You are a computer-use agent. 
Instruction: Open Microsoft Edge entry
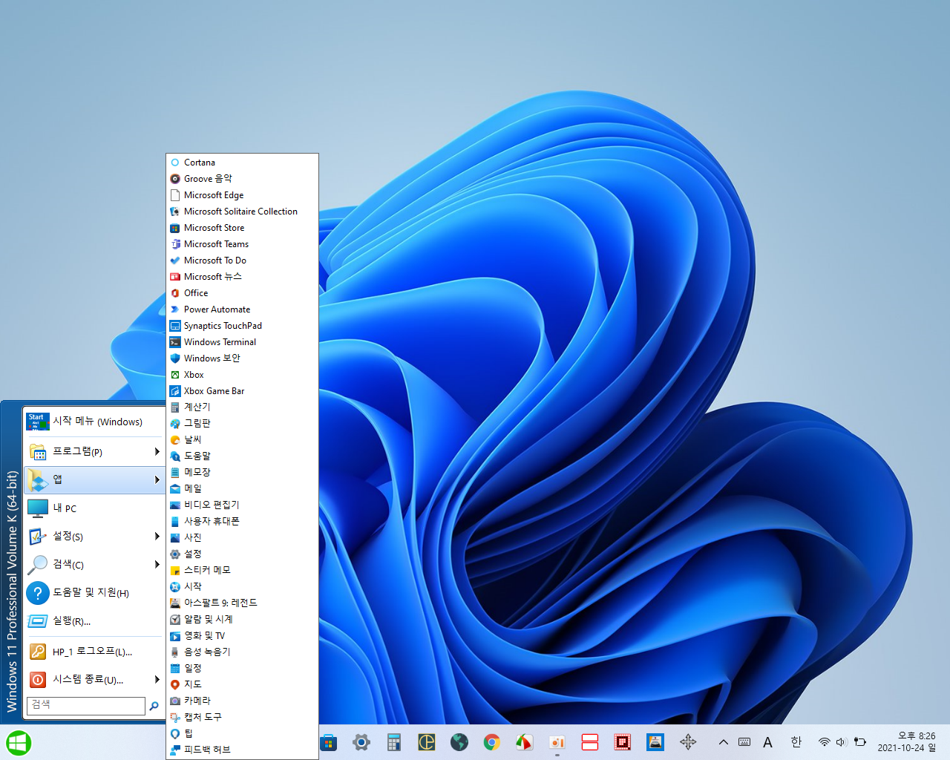242,195
